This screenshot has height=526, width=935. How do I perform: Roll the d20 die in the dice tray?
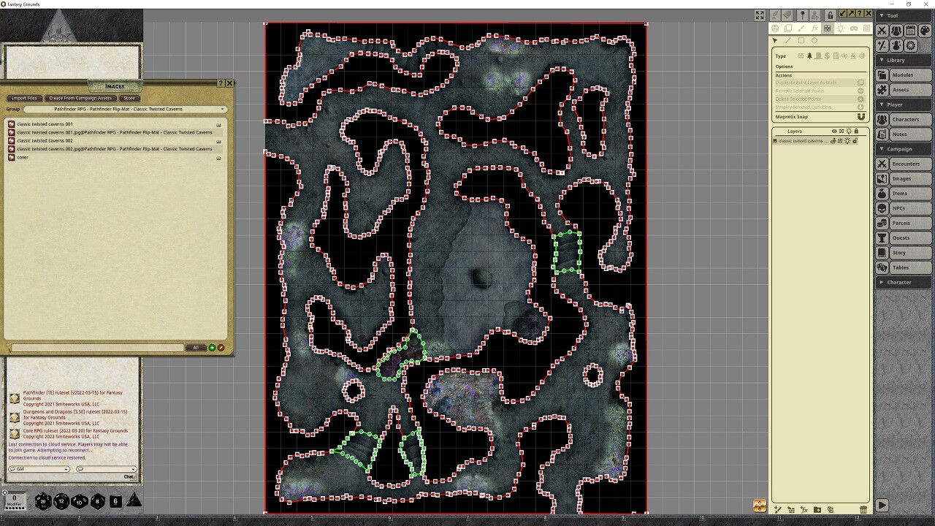click(42, 501)
